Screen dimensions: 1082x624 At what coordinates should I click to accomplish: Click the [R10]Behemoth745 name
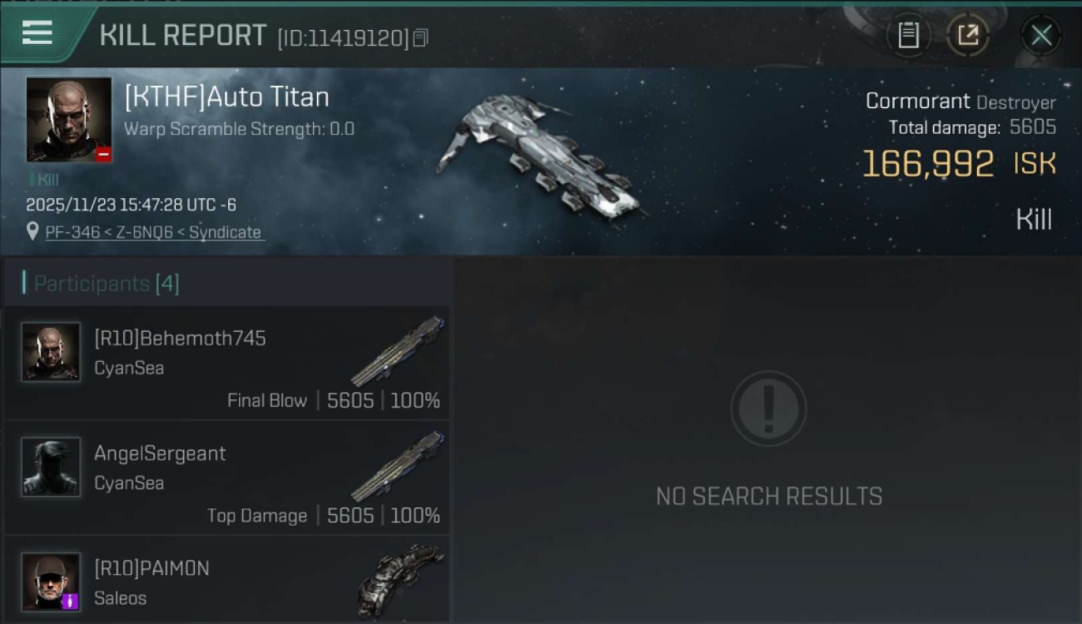coord(180,339)
